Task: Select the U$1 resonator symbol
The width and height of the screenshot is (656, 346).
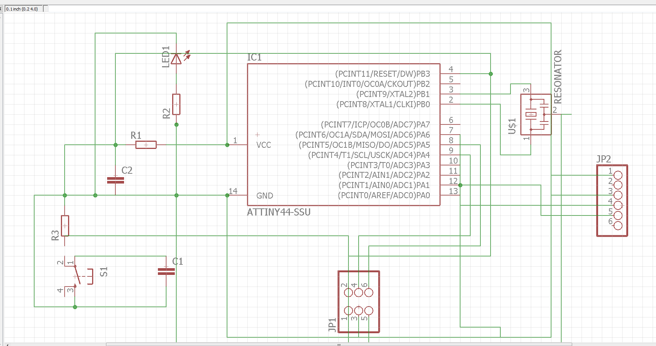Action: [x=536, y=114]
